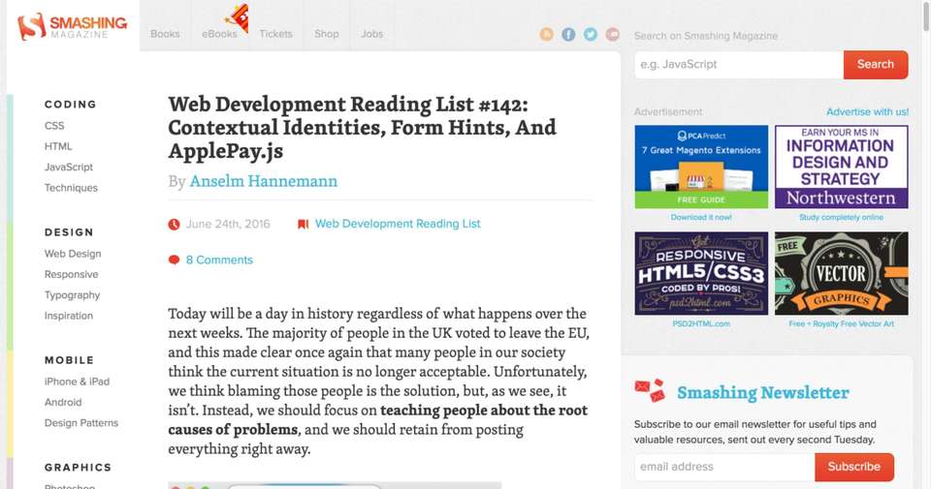Open the Responsive HTML5/CSS3 ad banner
This screenshot has height=489, width=931.
(701, 273)
